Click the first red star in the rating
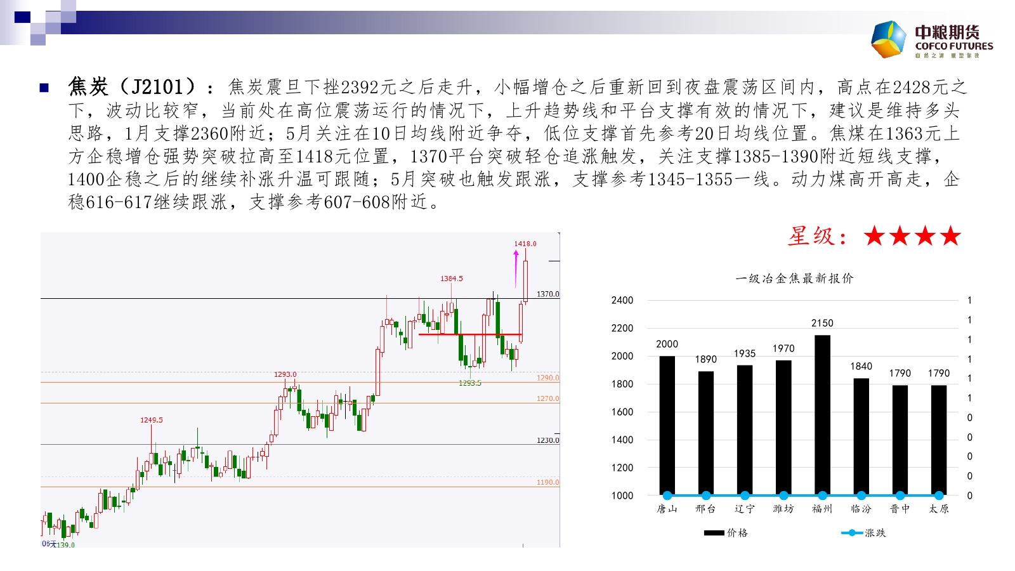This screenshot has height=571, width=1015. [x=874, y=236]
